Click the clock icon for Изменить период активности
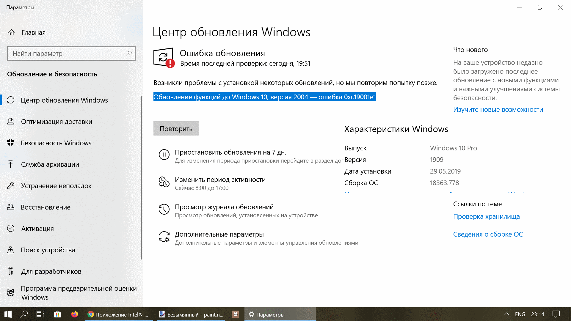The width and height of the screenshot is (571, 321). [164, 182]
